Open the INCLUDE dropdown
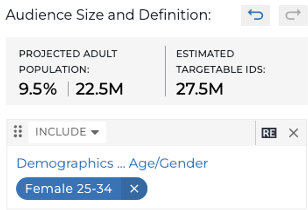 tap(67, 132)
